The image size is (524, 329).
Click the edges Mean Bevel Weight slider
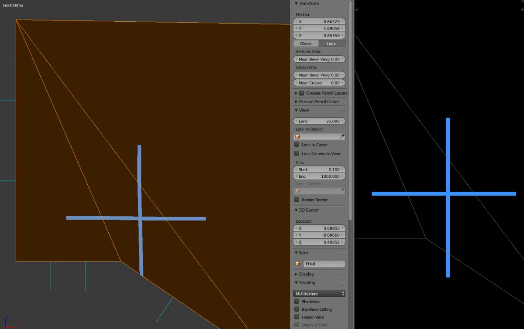[x=319, y=75]
